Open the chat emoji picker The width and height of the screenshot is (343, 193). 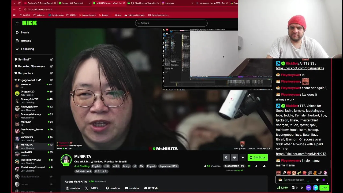317,180
